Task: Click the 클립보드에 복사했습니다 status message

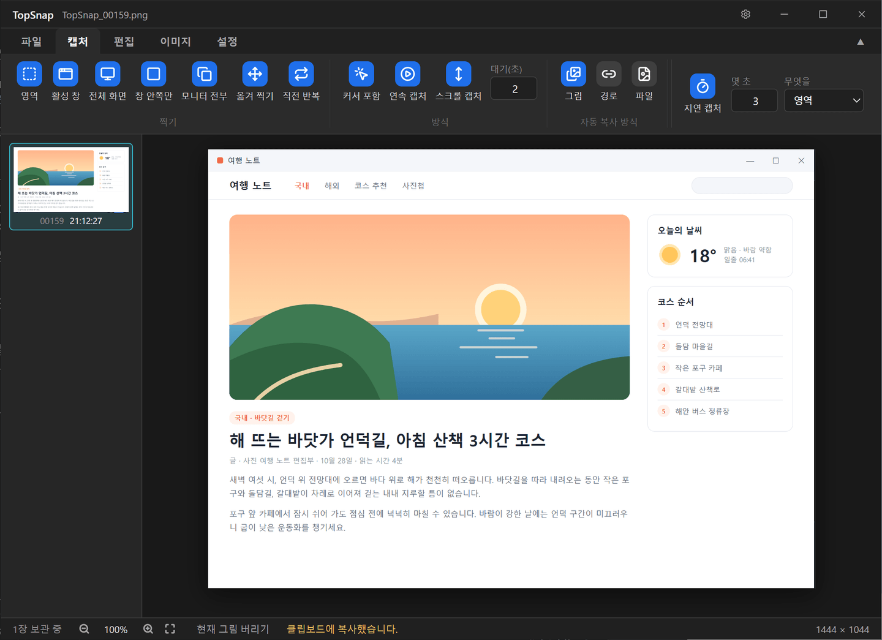Action: click(342, 629)
